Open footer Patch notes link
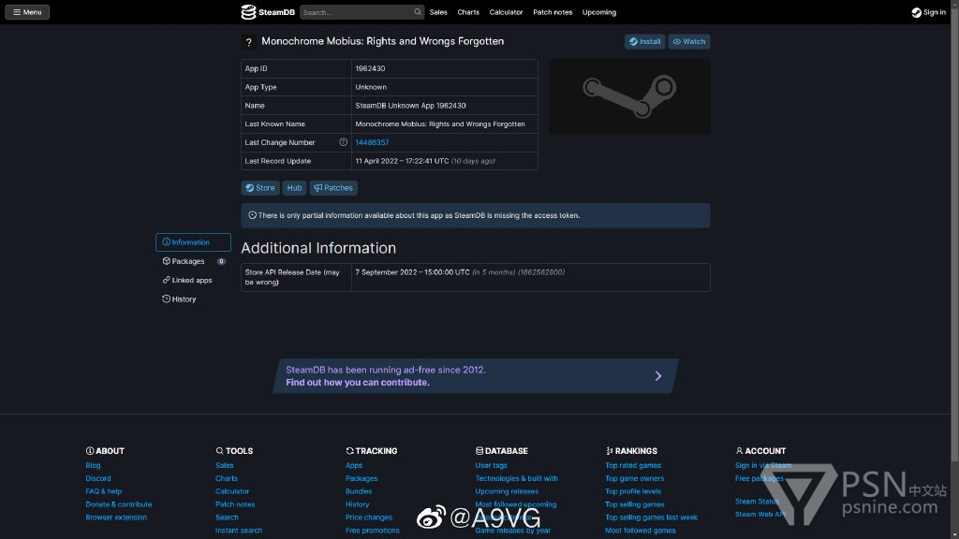Screen dimensions: 959x539 click(x=235, y=504)
